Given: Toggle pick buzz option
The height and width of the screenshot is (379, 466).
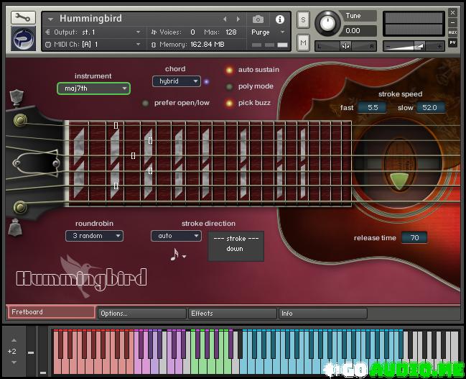Looking at the screenshot, I should (229, 104).
